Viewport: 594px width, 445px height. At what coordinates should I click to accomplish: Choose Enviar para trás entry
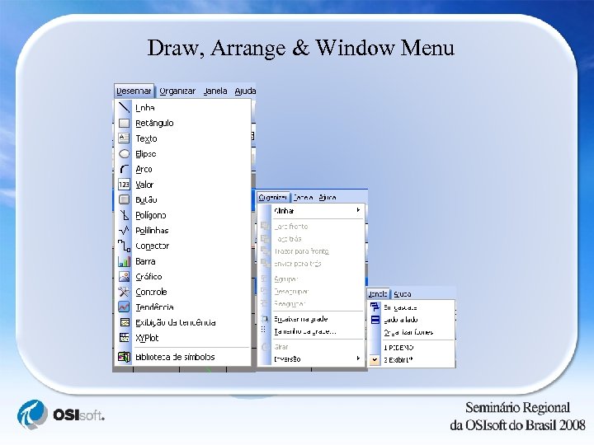311,264
